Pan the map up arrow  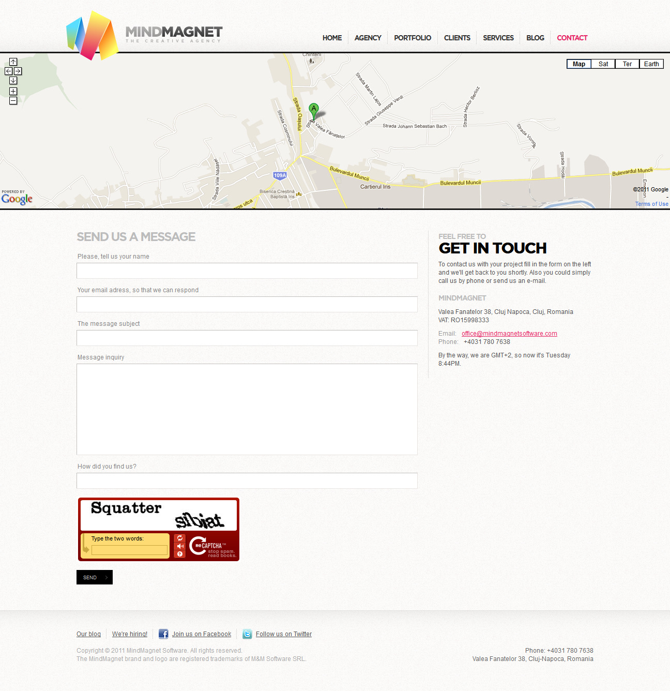13,62
